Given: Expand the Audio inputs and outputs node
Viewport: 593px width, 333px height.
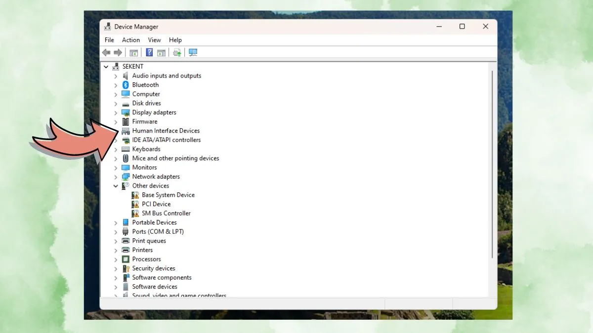Looking at the screenshot, I should pyautogui.click(x=116, y=76).
